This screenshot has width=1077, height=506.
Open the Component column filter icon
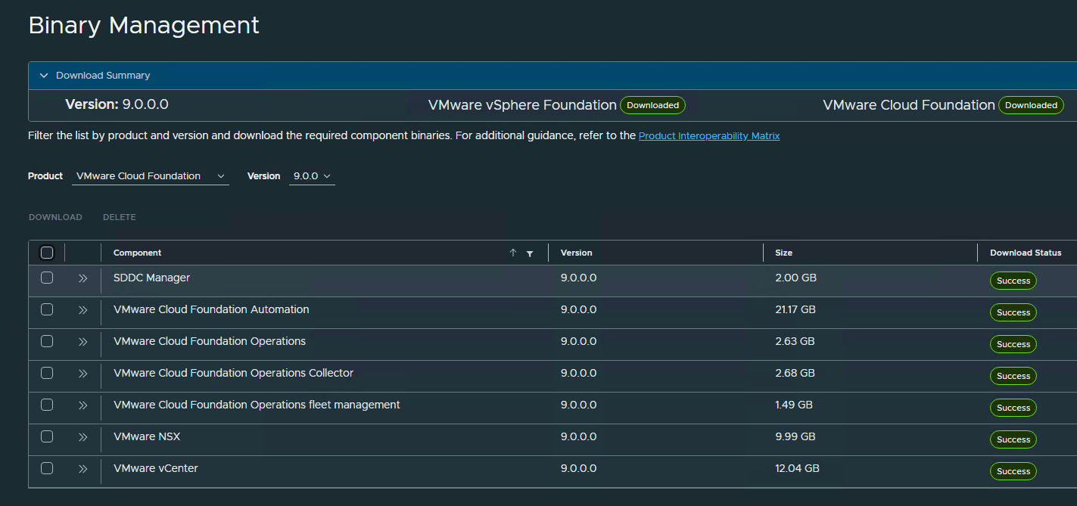[x=530, y=254]
